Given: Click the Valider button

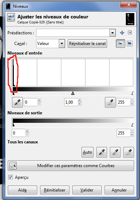Looking at the screenshot, I should coord(87,190).
